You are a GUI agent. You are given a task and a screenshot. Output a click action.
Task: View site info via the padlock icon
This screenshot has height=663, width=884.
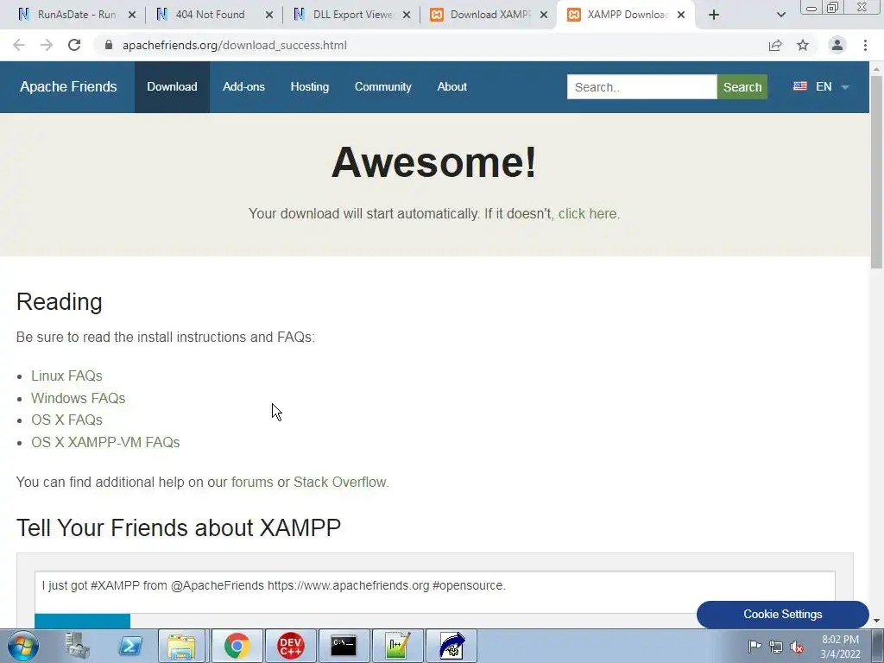(109, 45)
